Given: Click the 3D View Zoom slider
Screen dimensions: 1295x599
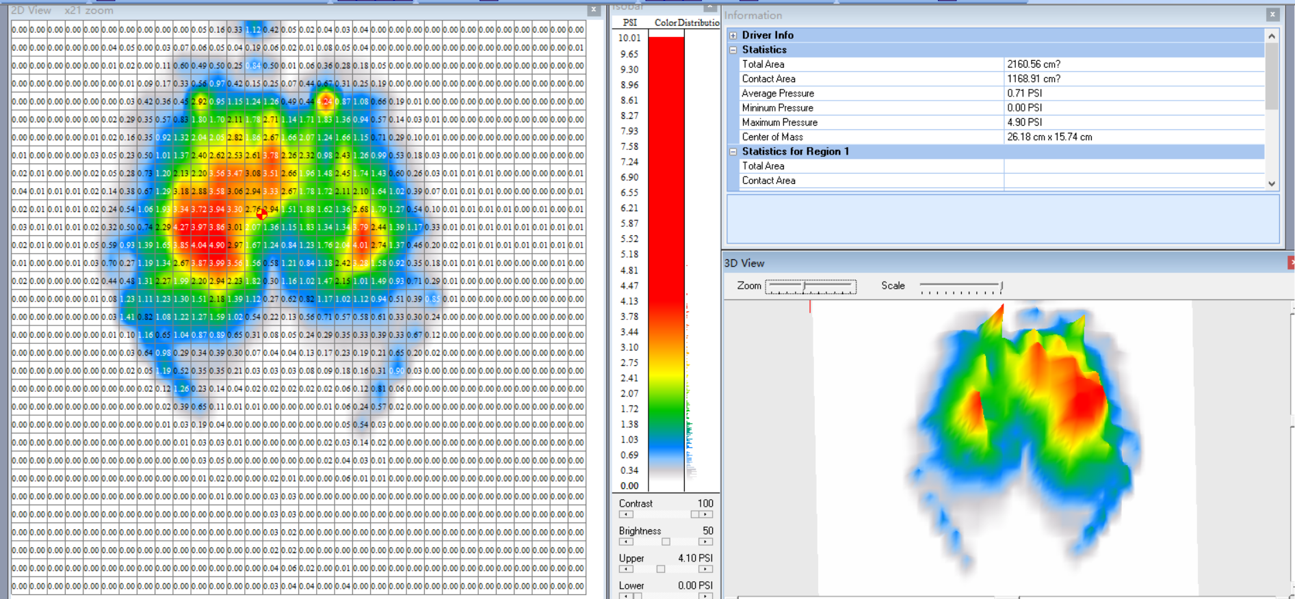Looking at the screenshot, I should pos(810,286).
